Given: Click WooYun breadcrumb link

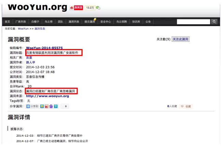Looking at the screenshot, I should pos(23,29).
